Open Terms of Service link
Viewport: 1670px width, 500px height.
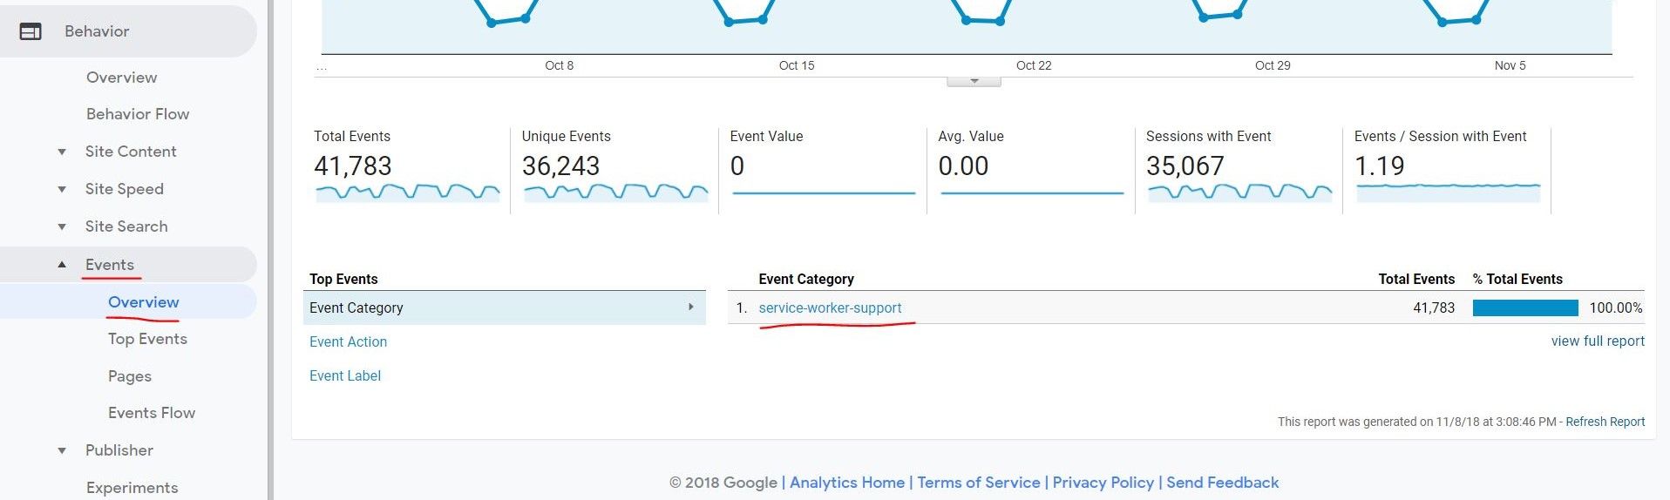tap(979, 483)
